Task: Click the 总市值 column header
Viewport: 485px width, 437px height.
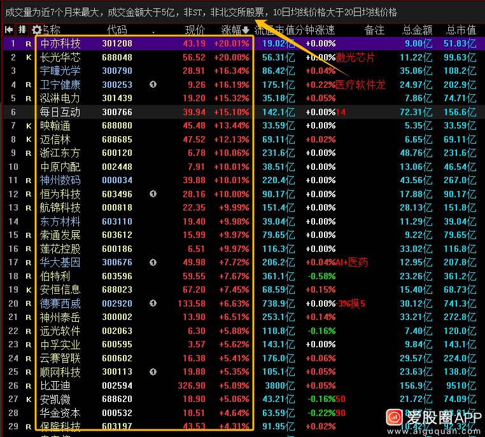Action: 461,30
